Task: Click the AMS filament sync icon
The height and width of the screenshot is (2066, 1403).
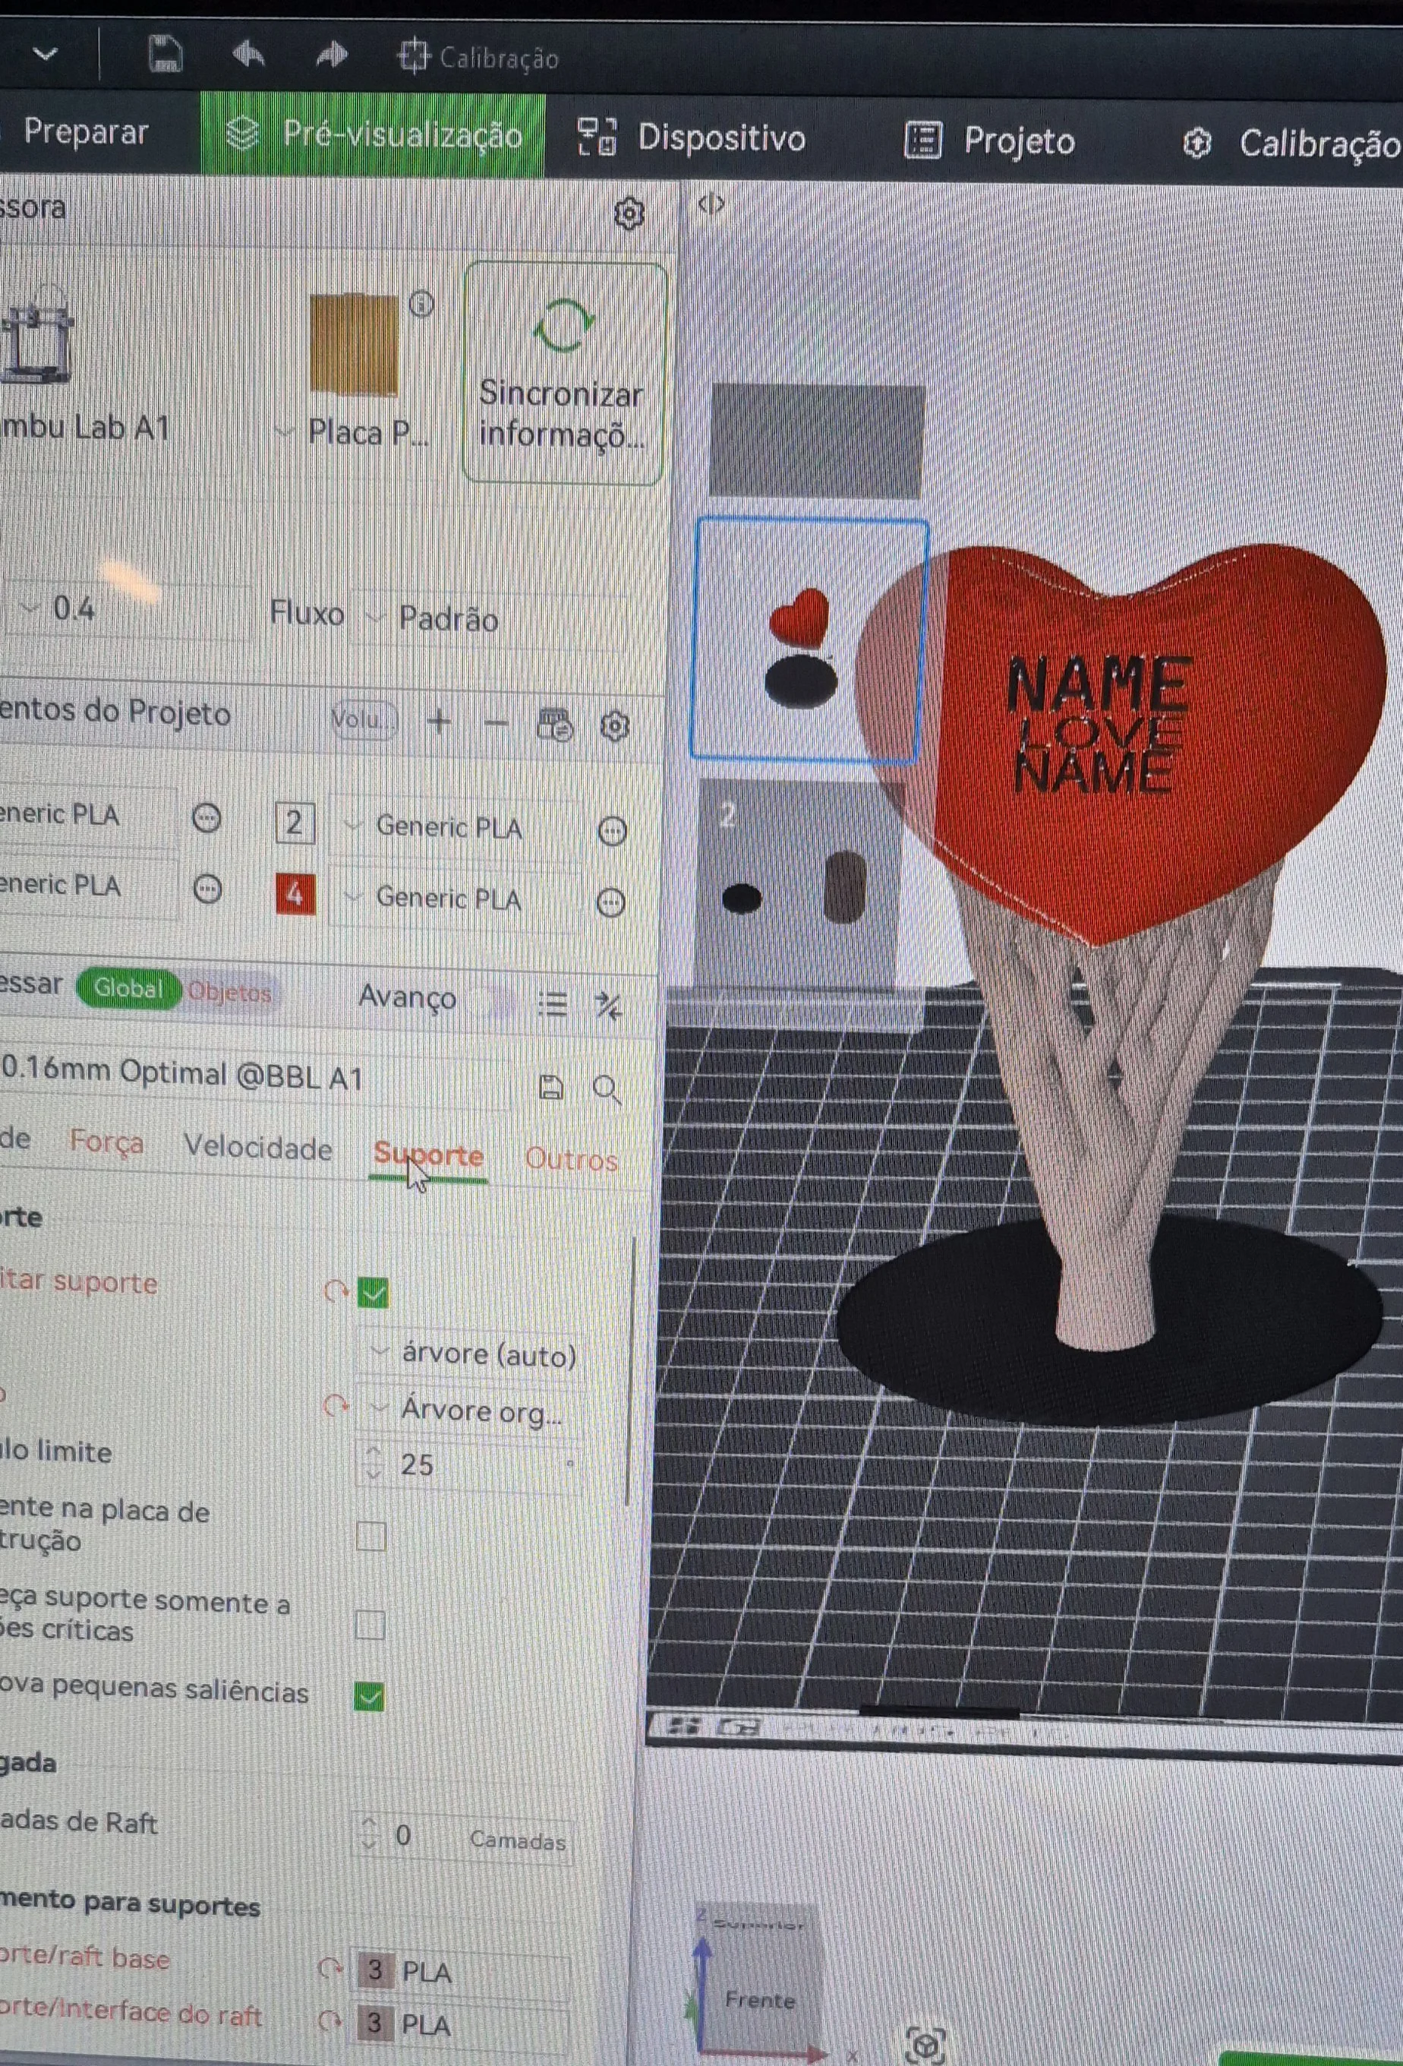Action: (556, 725)
